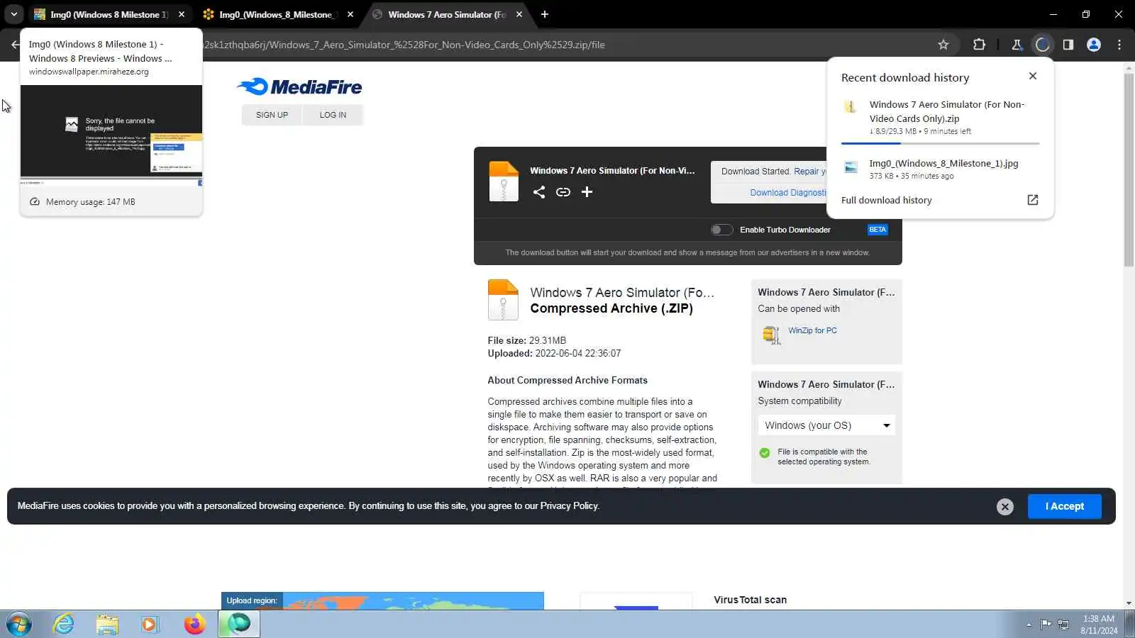Open Action Center flag icon
This screenshot has height=638, width=1135.
pos(1046,625)
